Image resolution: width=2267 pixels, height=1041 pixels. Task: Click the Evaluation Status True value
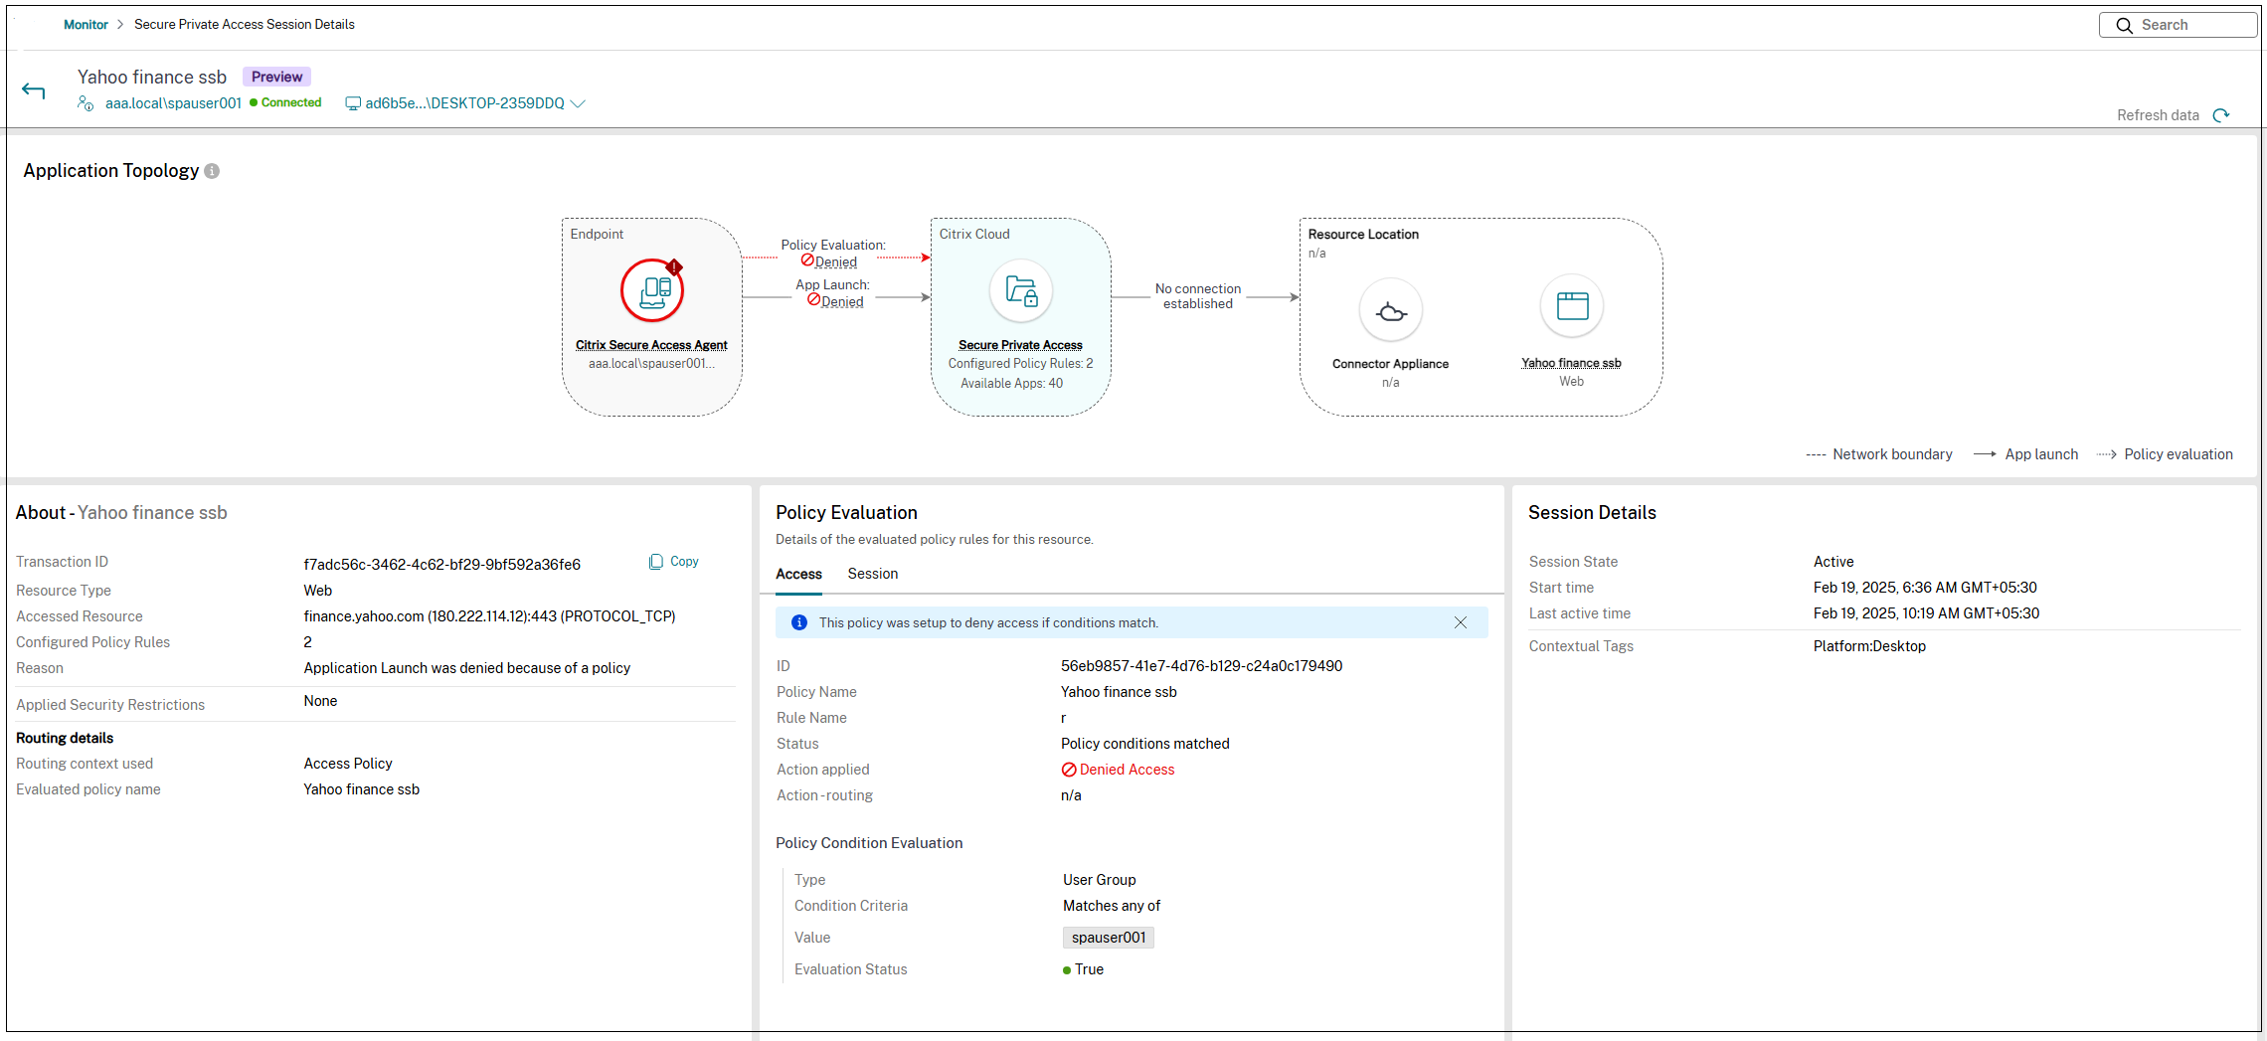[x=1084, y=969]
